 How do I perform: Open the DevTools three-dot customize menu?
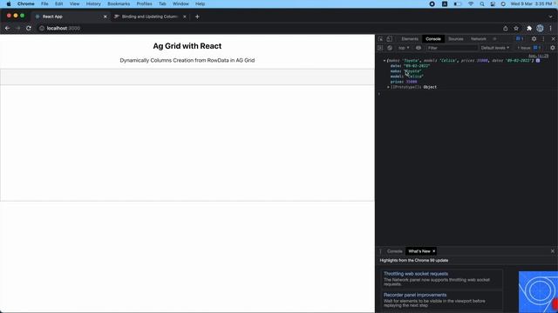(x=543, y=38)
